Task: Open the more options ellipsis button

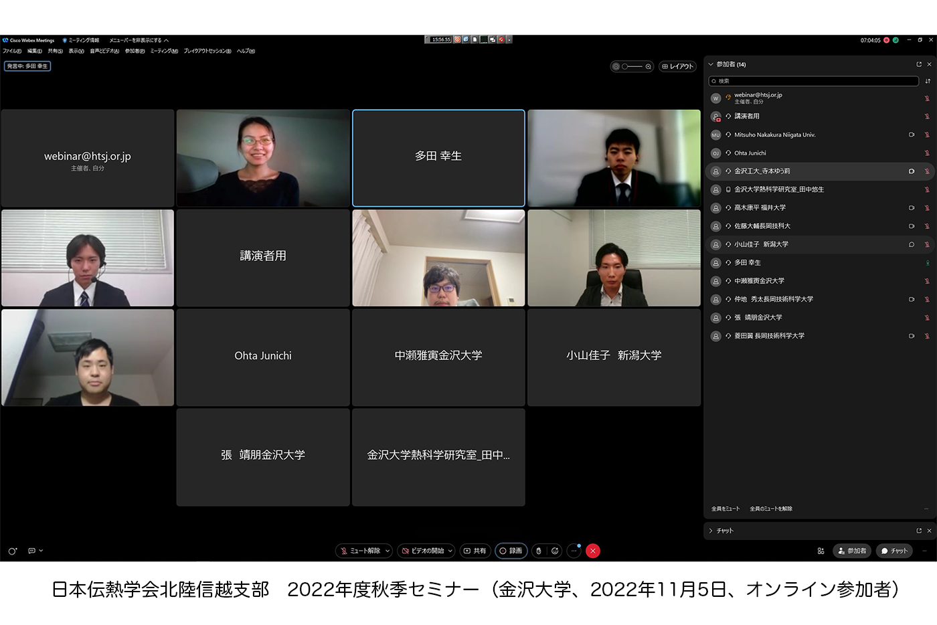Action: pos(574,551)
